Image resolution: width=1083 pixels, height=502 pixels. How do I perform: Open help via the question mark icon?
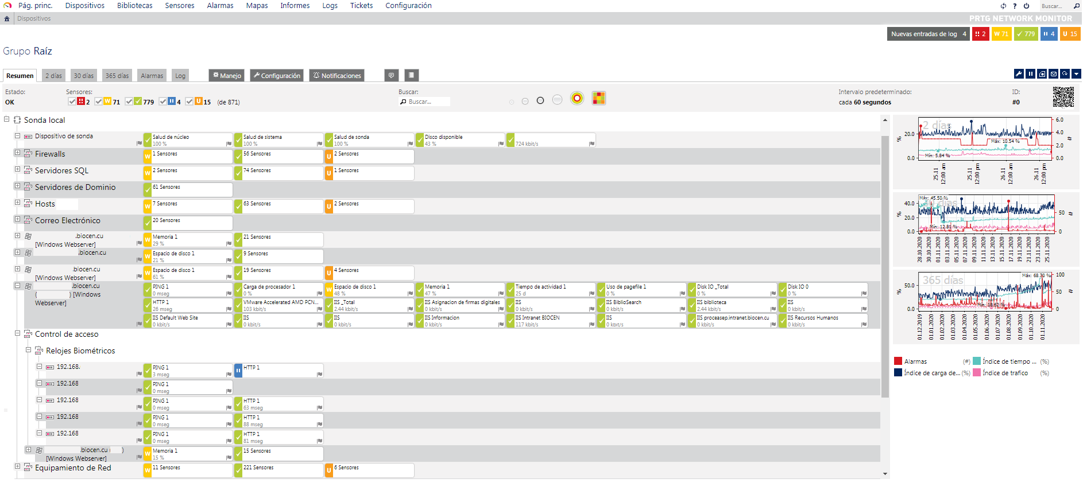click(x=1015, y=6)
